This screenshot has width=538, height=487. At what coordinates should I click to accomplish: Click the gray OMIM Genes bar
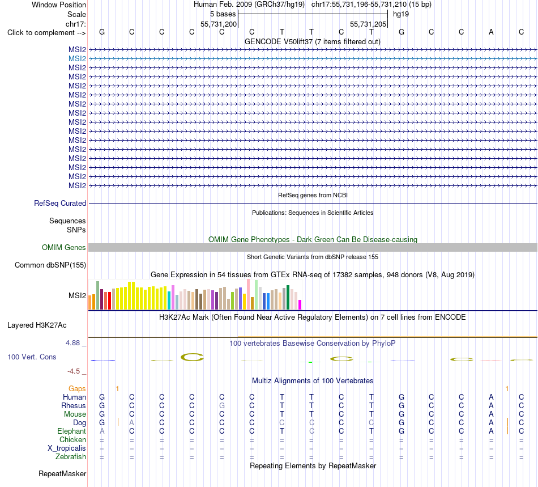point(313,247)
